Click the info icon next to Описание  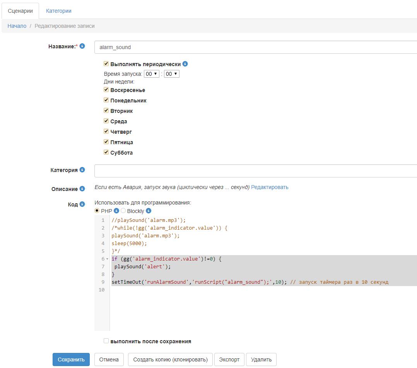pos(82,189)
